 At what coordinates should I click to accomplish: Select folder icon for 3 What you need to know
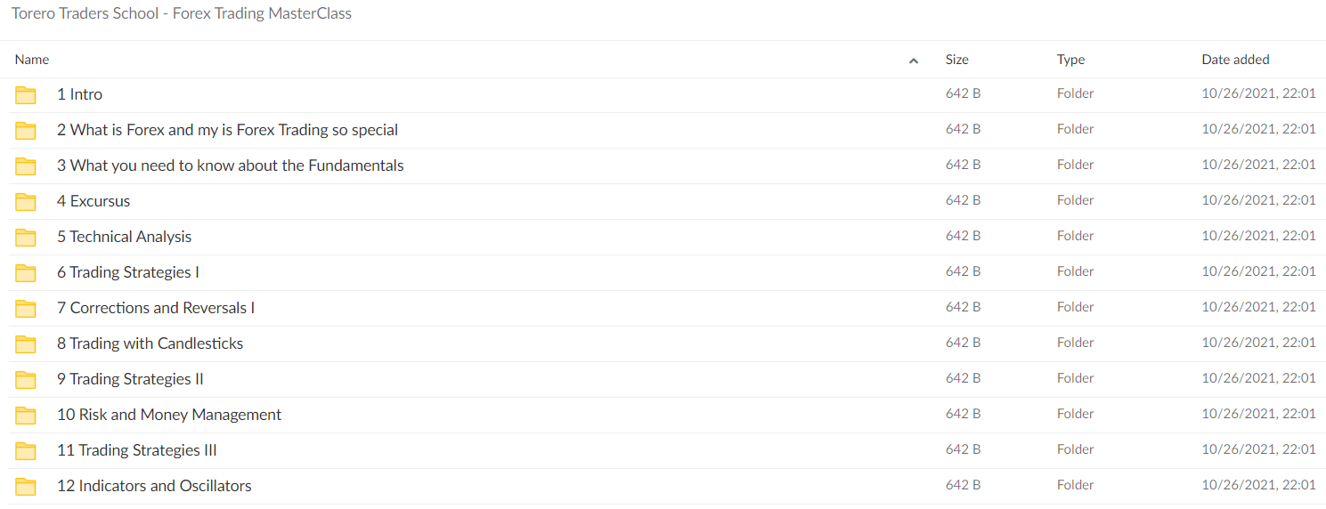26,166
